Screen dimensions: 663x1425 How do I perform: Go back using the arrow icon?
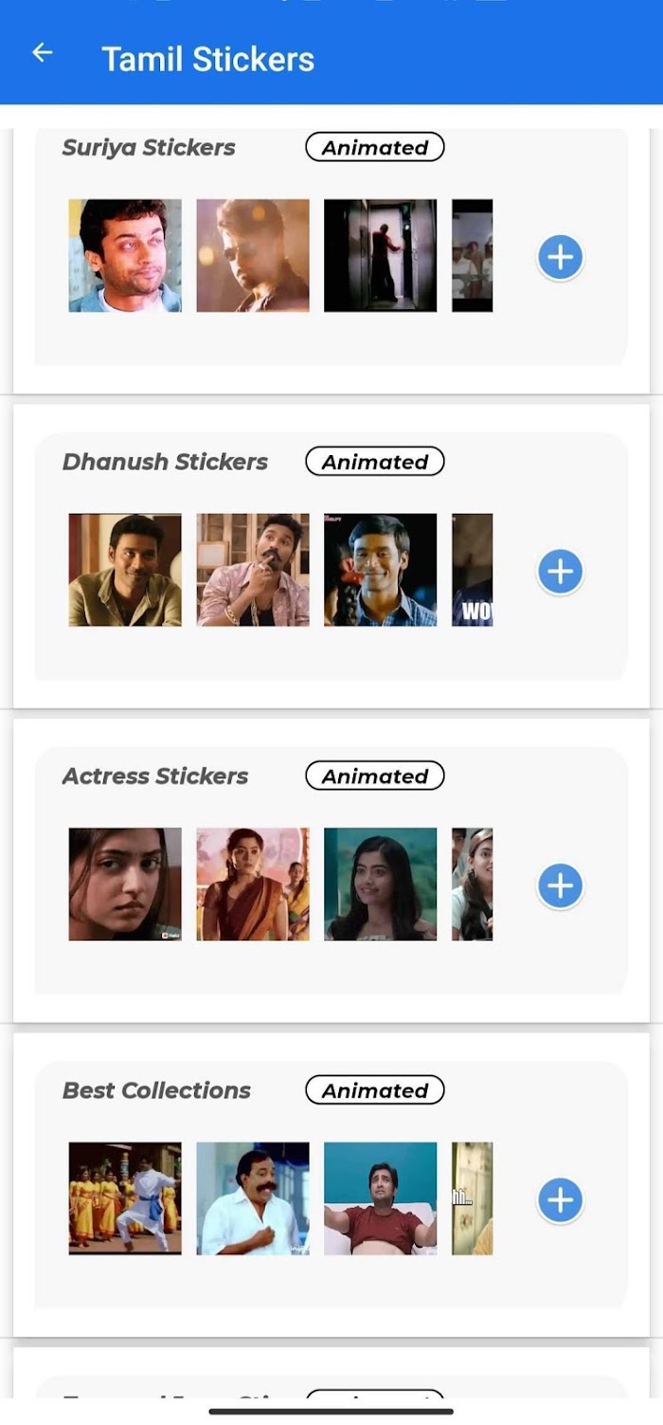43,53
